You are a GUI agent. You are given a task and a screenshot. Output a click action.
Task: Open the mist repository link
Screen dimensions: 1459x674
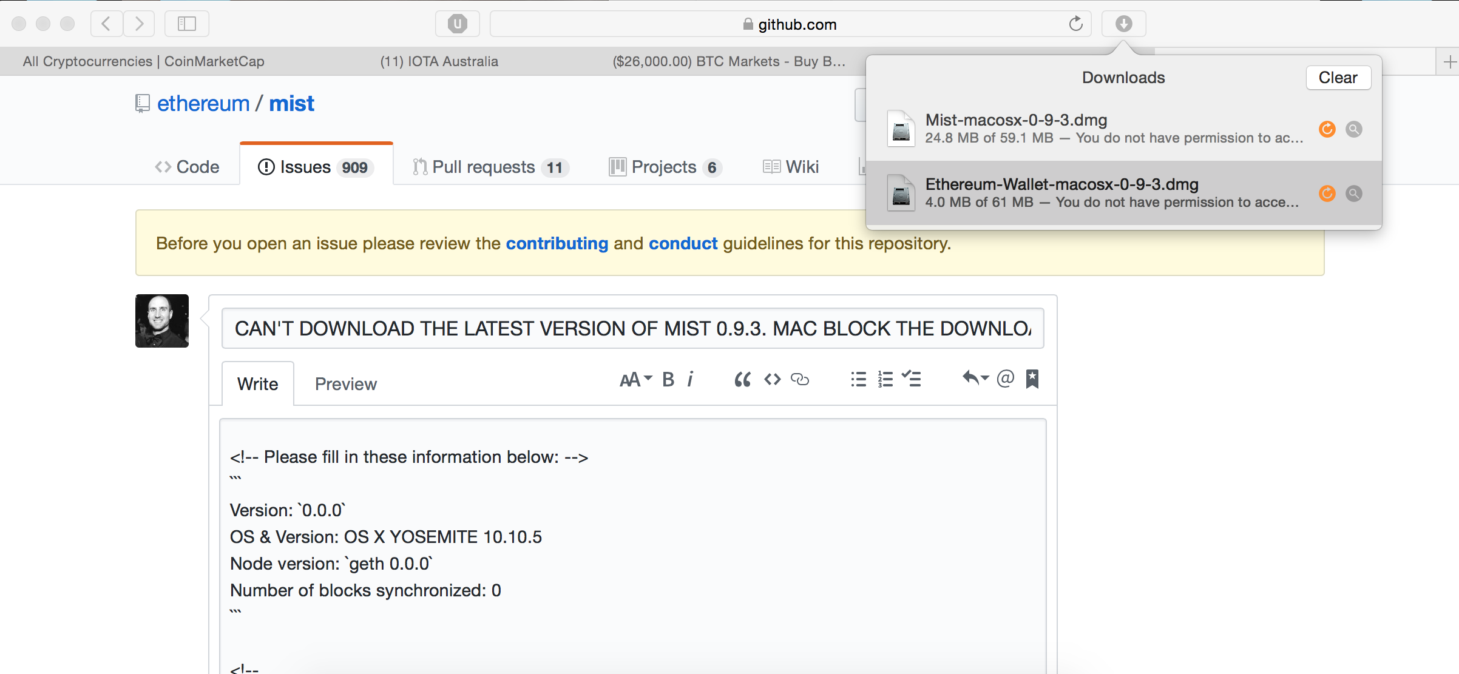pyautogui.click(x=292, y=104)
